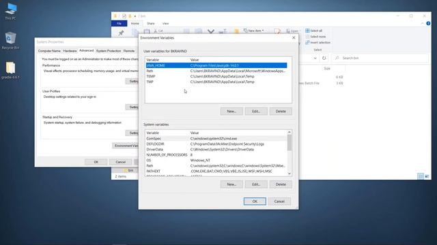Screen dimensions: 437x245
Task: Click New under User variables
Action: pos(231,111)
